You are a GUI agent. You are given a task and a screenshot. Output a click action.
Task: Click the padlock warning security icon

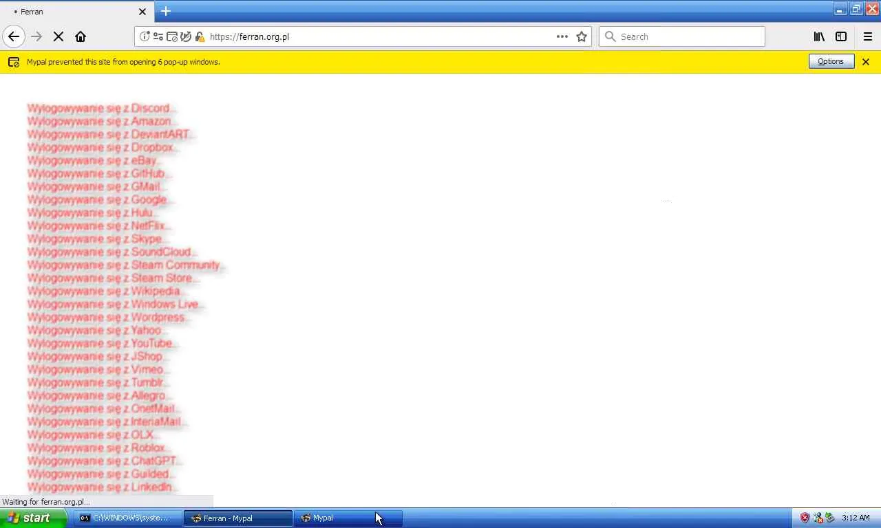pos(200,36)
